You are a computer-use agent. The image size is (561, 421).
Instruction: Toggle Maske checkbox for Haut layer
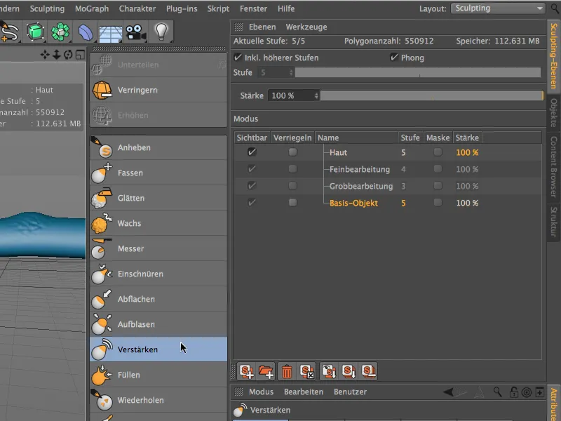438,152
